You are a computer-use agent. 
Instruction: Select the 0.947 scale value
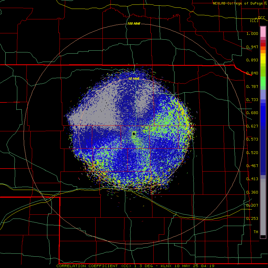(252, 47)
